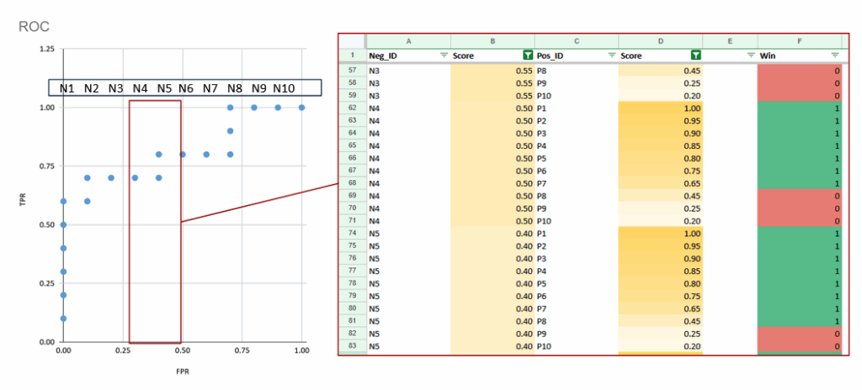Click the P10 cell in row 83
Viewport: 862px width, 390px height.
(577, 346)
